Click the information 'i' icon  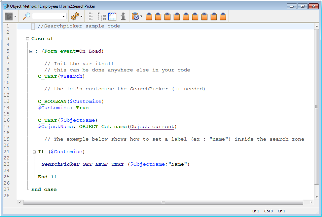(x=123, y=16)
